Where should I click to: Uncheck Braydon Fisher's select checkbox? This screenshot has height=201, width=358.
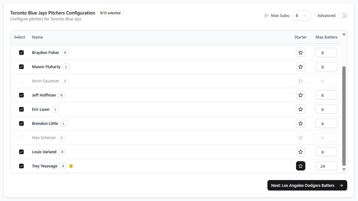pos(21,53)
